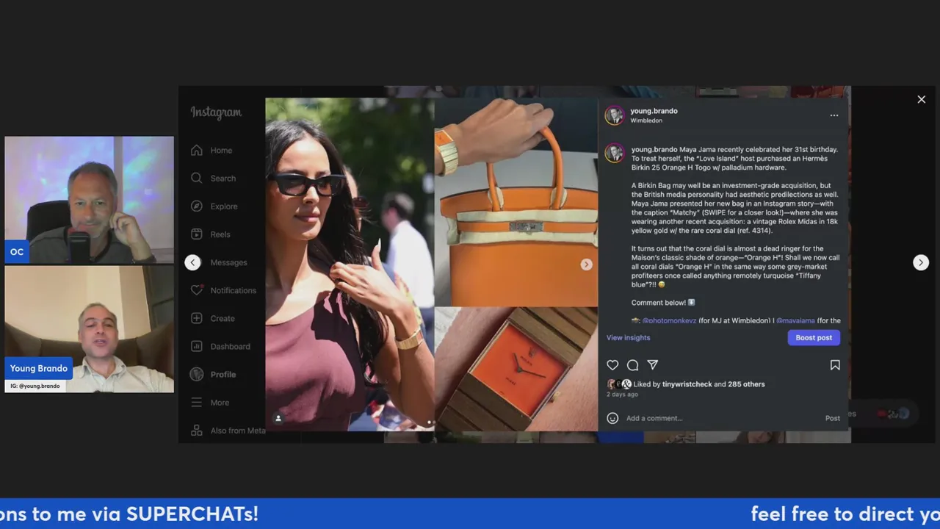This screenshot has height=529, width=940.
Task: Click the tagged people icon on photo
Action: (x=278, y=418)
